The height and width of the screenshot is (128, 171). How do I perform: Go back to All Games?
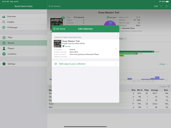pyautogui.click(x=55, y=6)
